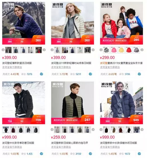This screenshot has width=147, height=158.
Task: View 7276 reviews for first jacket
Action: tap(29, 74)
